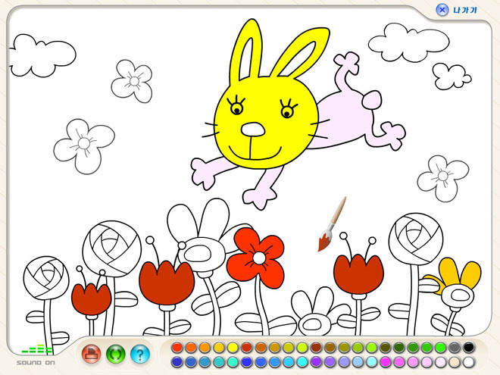Click the yellow-petaled flower at the far right
This screenshot has width=500, height=375.
pos(459,279)
